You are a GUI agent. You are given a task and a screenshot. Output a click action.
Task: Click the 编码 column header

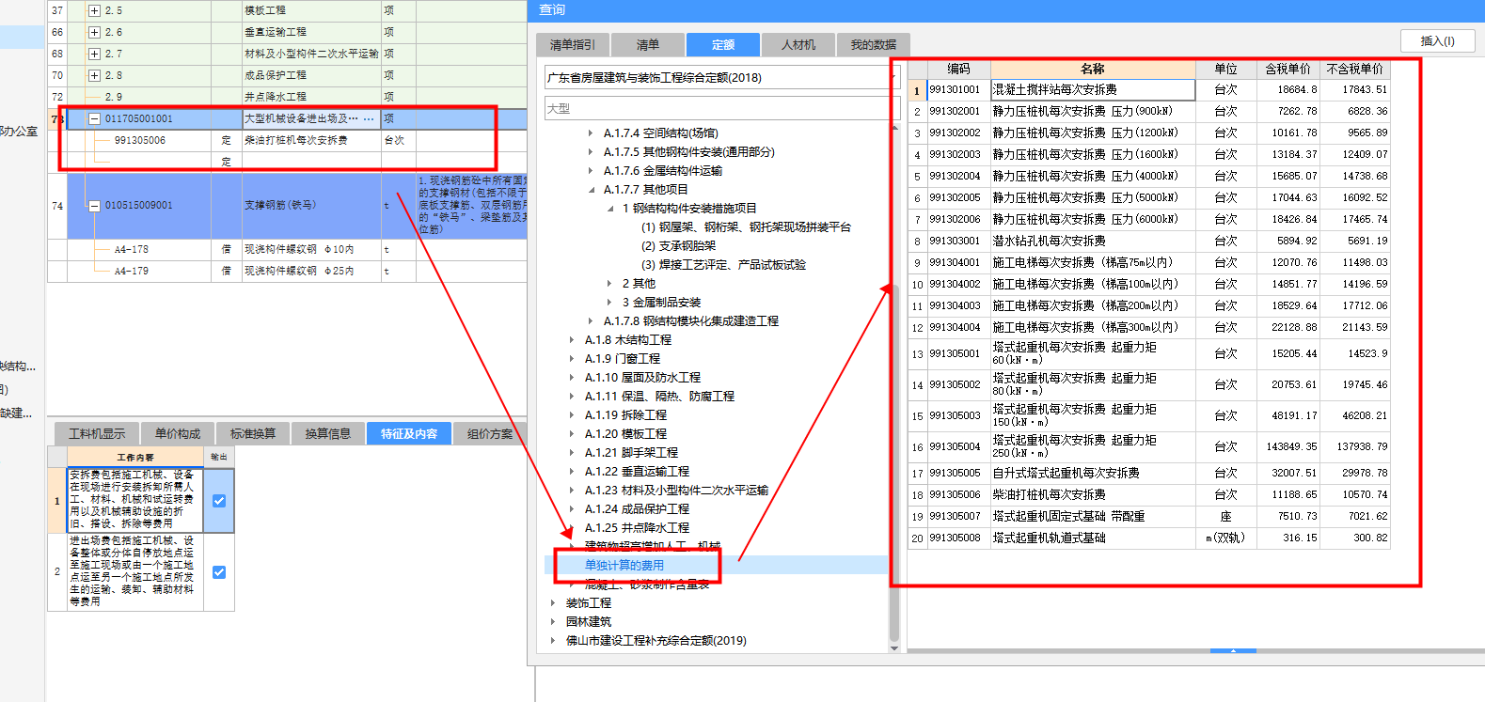tap(958, 69)
